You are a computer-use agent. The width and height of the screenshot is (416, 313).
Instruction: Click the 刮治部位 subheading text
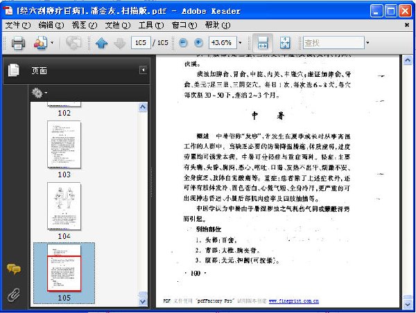click(209, 229)
